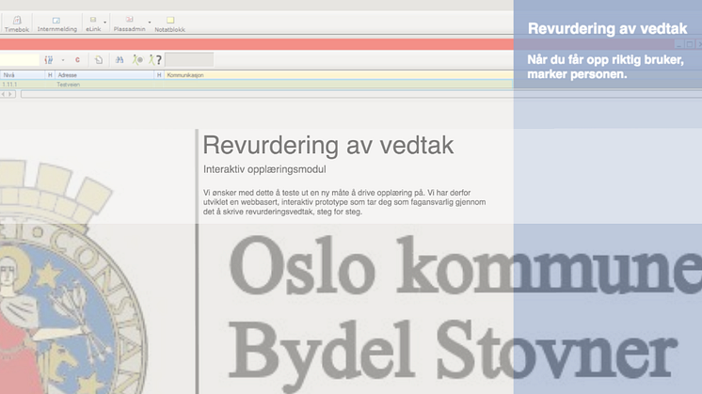
Task: Click the Kommunikasjon column header
Action: [339, 75]
